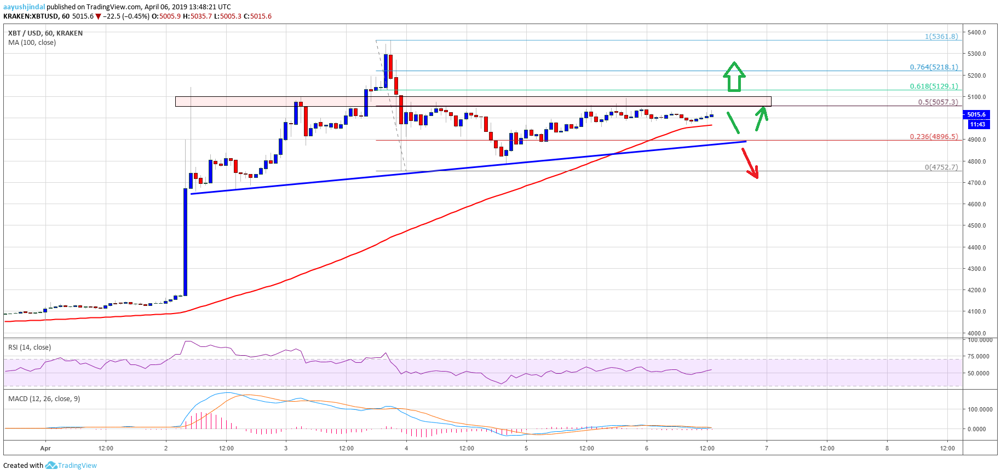Screen dimensions: 1001x475
Task: Click the date 6 marker on time axis
Action: pos(647,448)
